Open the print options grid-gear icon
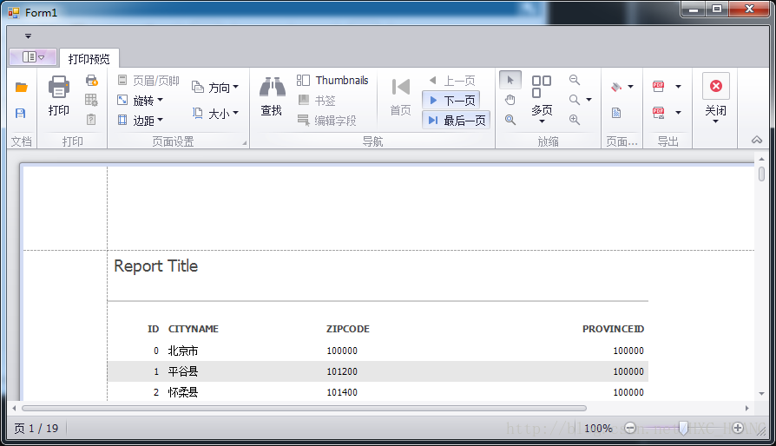This screenshot has height=446, width=776. point(91,100)
